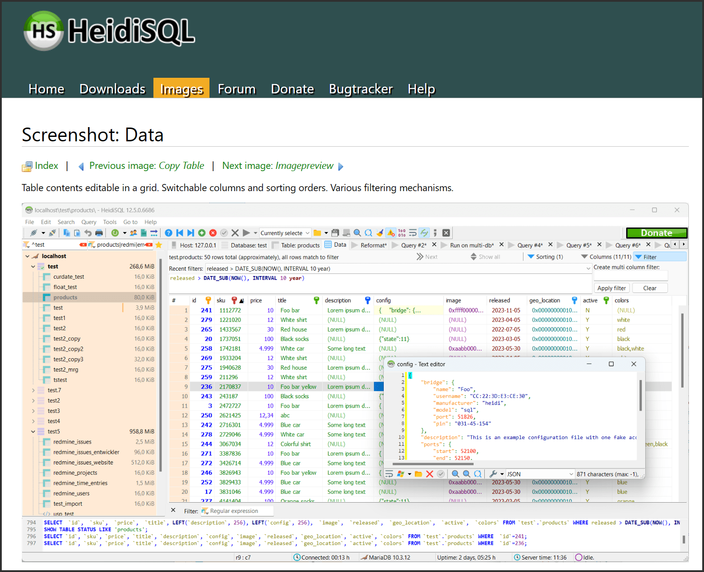
Task: Open the Query menu
Action: tap(89, 222)
